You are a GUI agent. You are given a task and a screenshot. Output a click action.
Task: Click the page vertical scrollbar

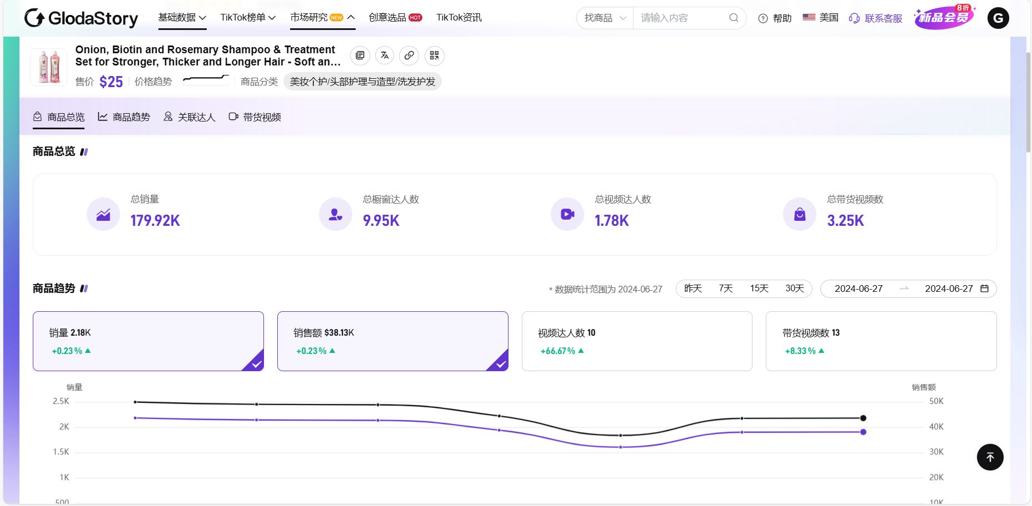point(1028,103)
